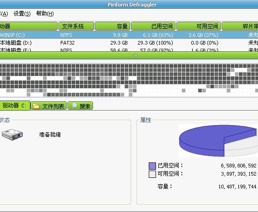Click the 属性 group title
Image resolution: width=258 pixels, height=212 pixels.
pos(146,120)
